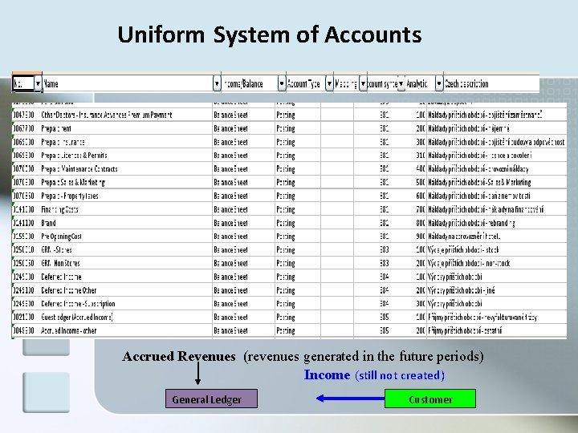
Task: Click analytic value 310 in Licences row
Action: tap(421, 156)
